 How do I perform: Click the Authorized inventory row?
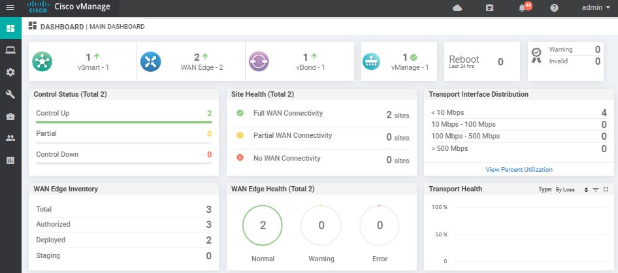pyautogui.click(x=123, y=225)
